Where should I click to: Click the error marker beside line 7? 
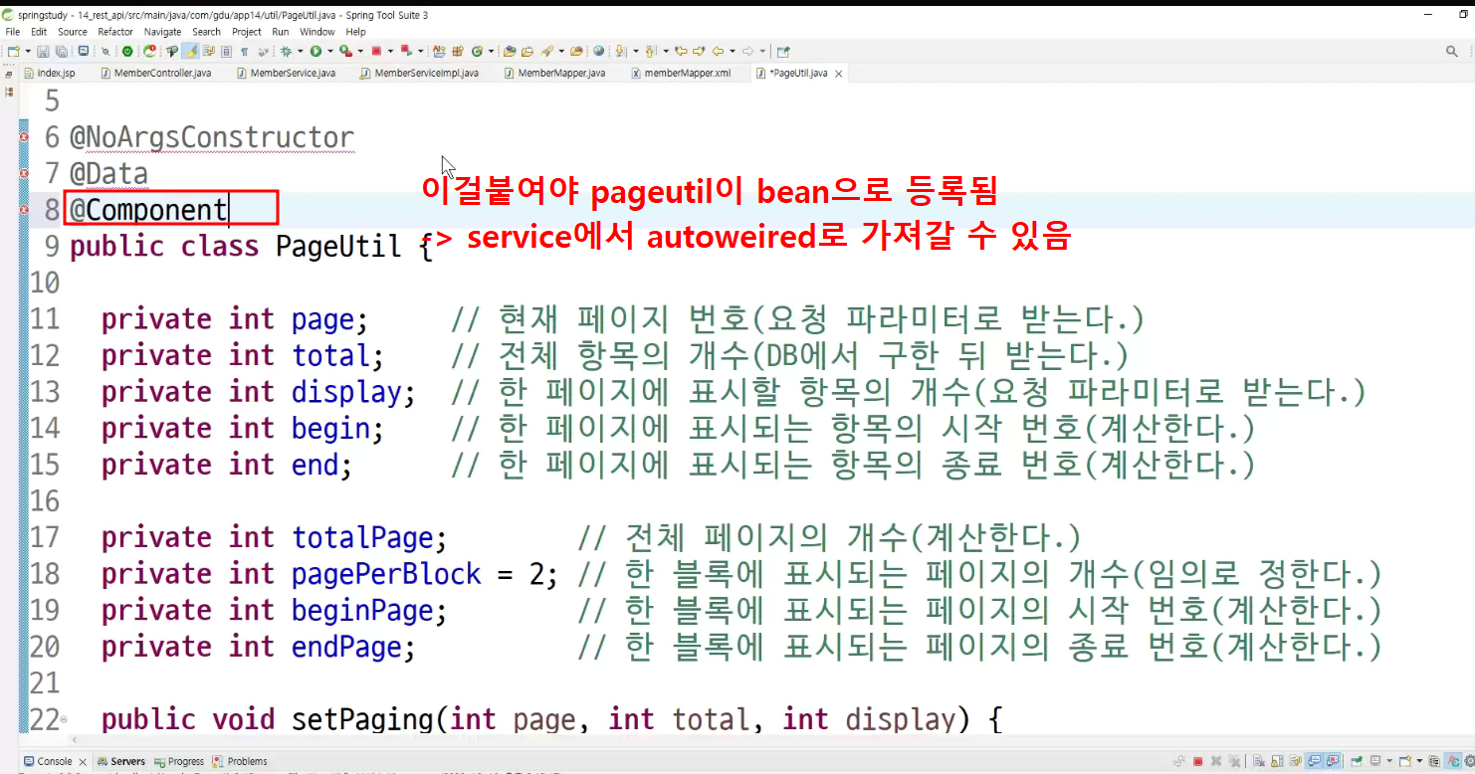(x=24, y=174)
